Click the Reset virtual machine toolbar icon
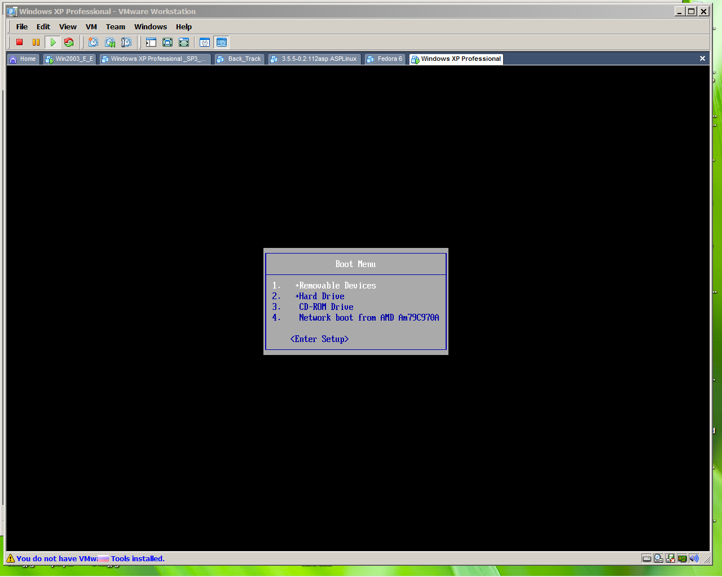This screenshot has width=722, height=577. point(69,42)
